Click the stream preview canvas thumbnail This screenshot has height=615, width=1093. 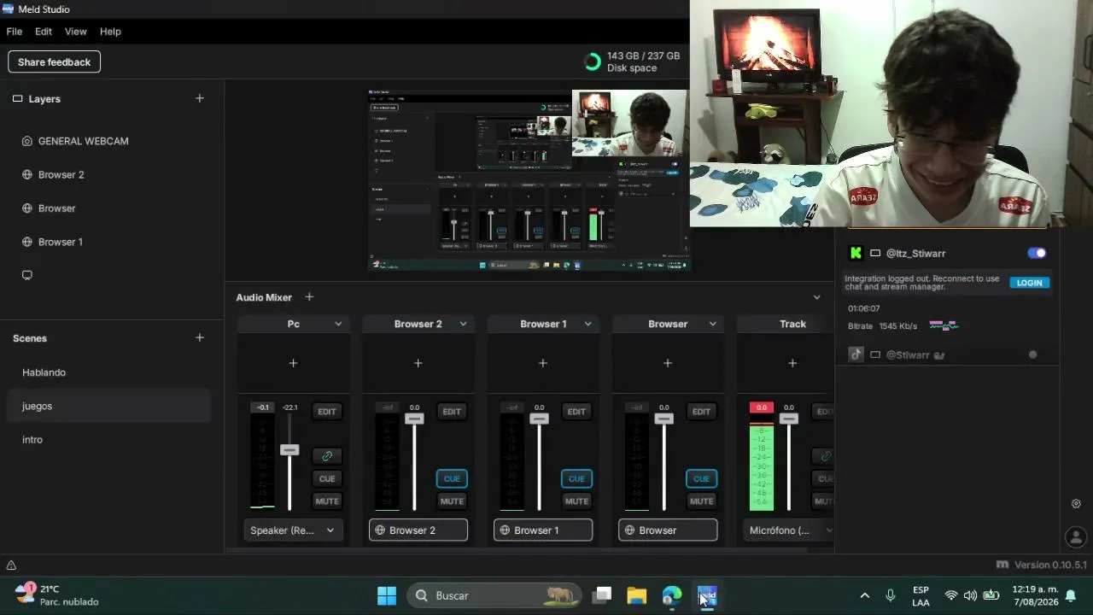pyautogui.click(x=529, y=179)
